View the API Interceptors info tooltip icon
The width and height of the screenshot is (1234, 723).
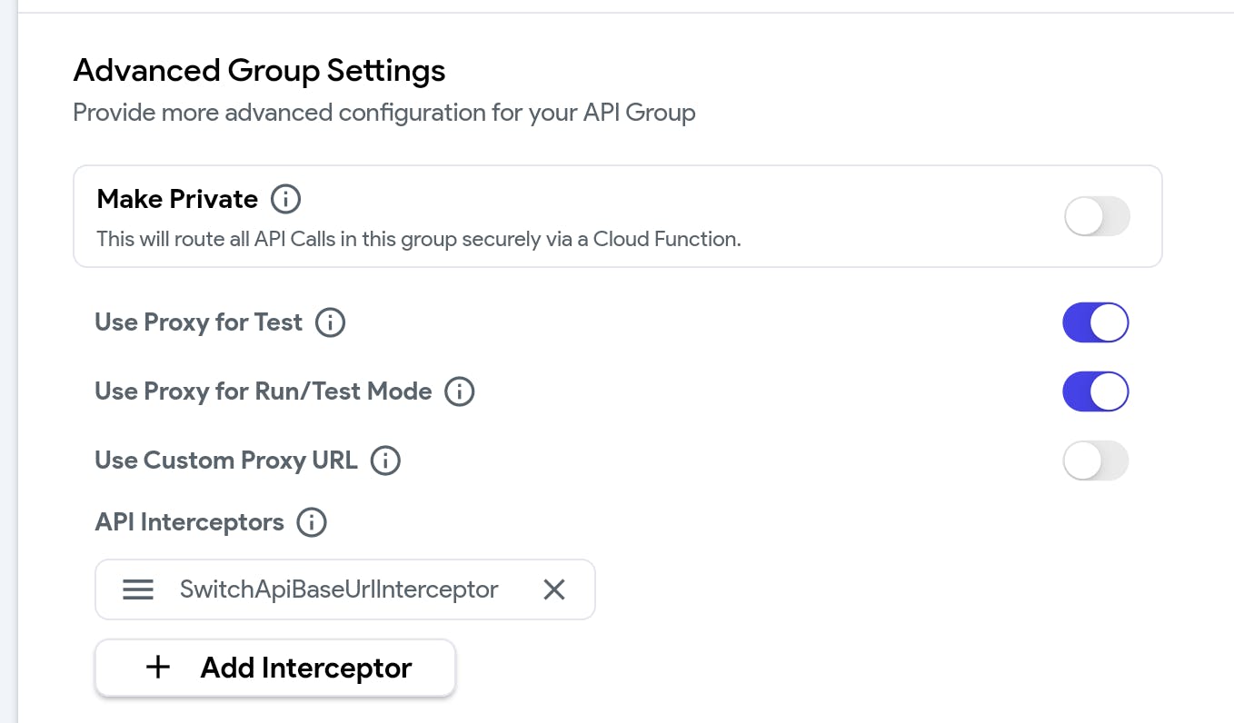[312, 522]
